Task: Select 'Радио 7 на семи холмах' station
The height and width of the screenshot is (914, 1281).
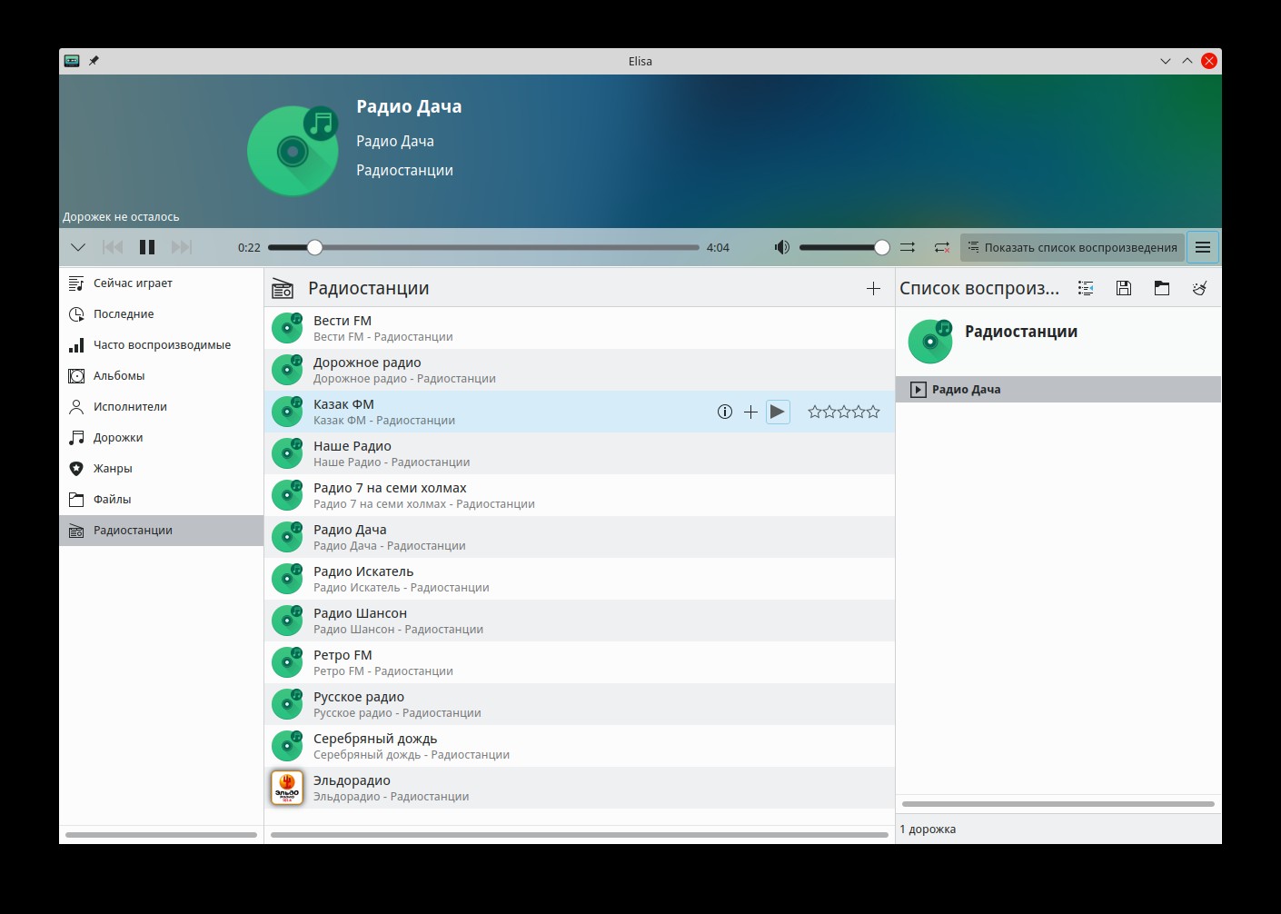Action: [x=580, y=495]
